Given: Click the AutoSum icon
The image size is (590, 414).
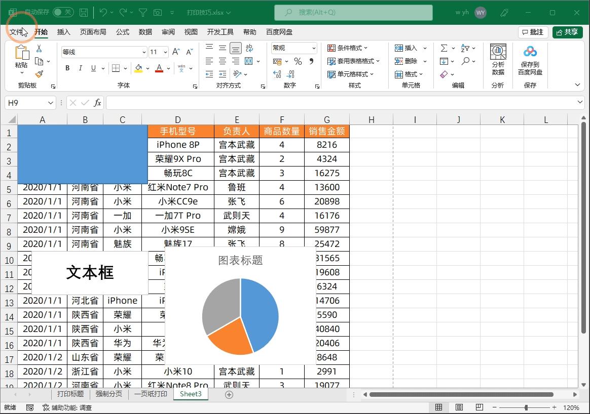Looking at the screenshot, I should coord(445,48).
